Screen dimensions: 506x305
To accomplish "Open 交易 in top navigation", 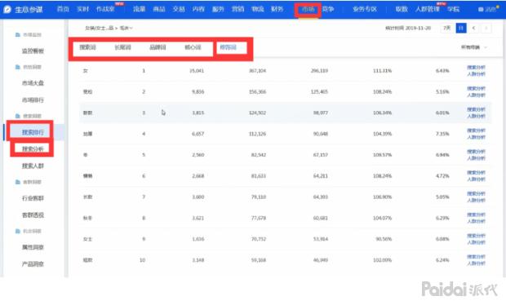I will tap(179, 9).
